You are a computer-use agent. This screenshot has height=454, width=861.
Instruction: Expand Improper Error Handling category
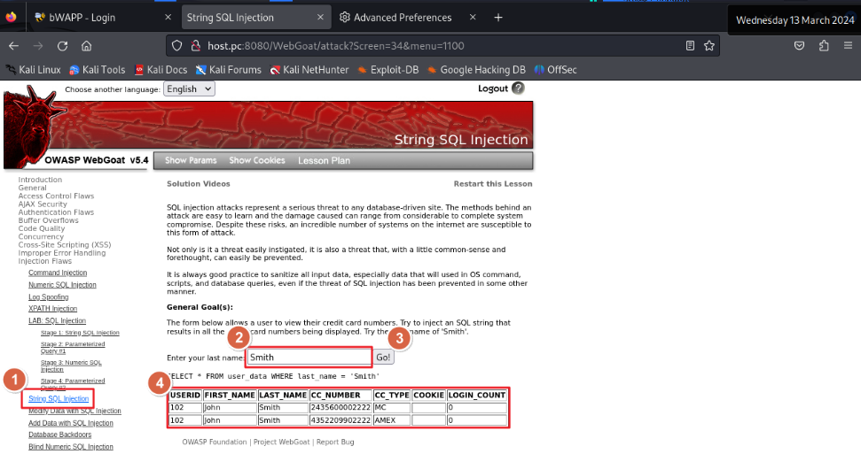(61, 253)
